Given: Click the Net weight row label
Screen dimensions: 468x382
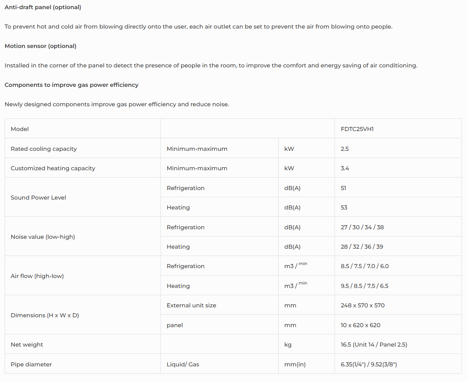Looking at the screenshot, I should point(27,345).
